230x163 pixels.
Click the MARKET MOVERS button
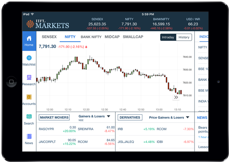[x=54, y=117]
